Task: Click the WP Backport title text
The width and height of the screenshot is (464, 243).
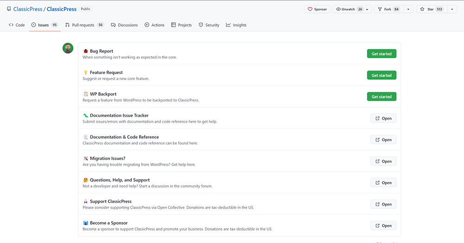Action: [103, 94]
